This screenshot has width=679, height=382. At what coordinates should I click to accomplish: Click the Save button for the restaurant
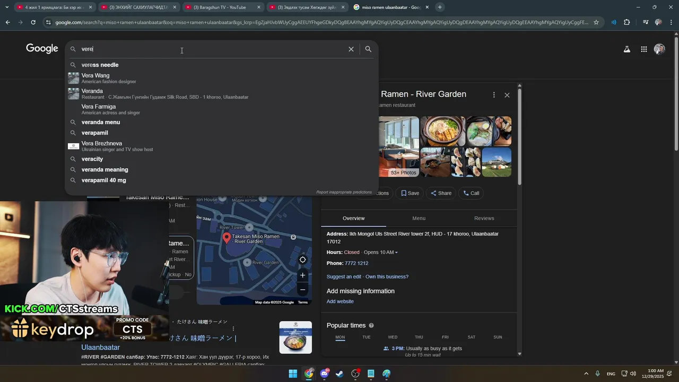410,193
